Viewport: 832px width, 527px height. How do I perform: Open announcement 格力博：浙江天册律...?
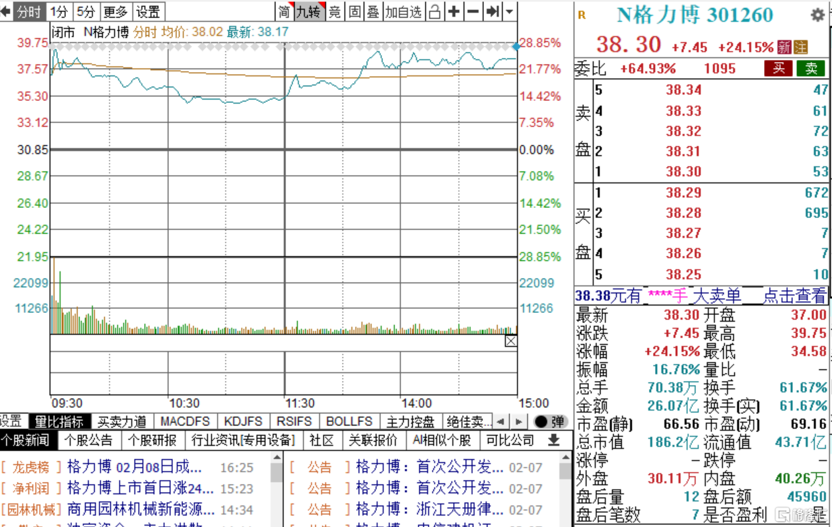coord(429,508)
